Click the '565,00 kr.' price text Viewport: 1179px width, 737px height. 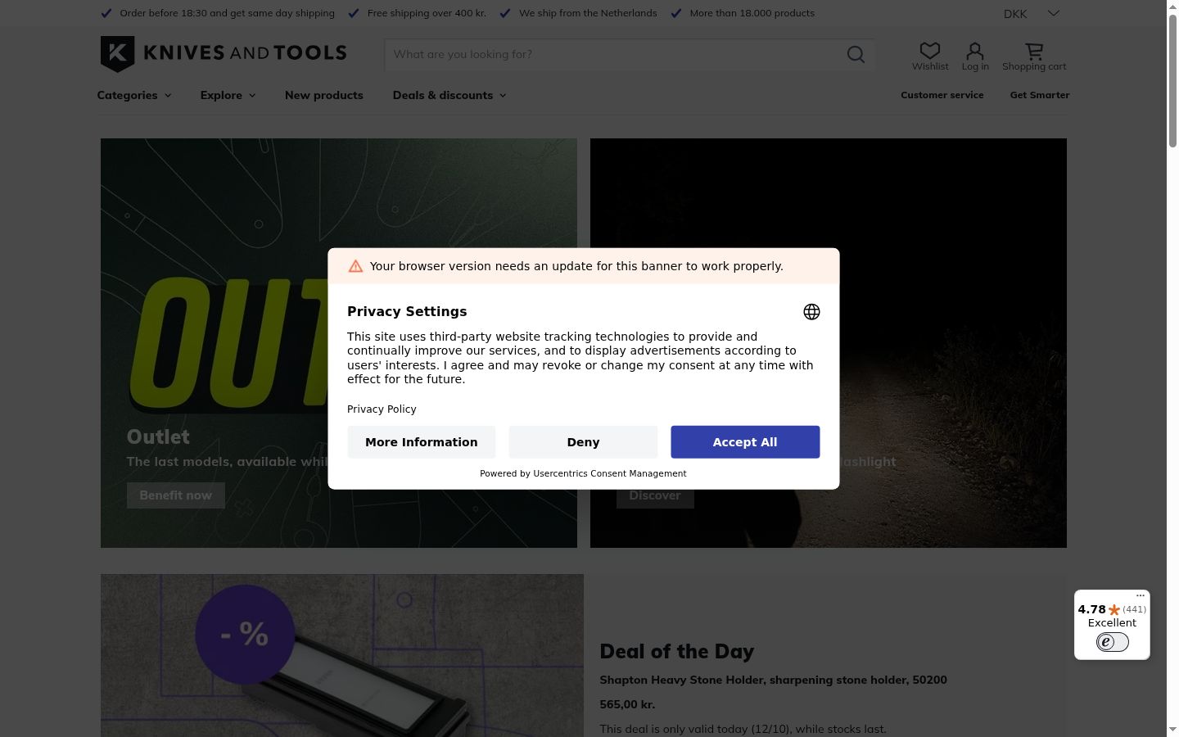click(627, 704)
